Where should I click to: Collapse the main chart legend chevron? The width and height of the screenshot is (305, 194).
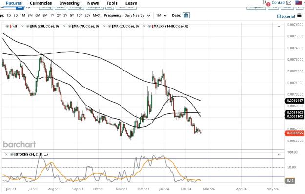(x=279, y=27)
